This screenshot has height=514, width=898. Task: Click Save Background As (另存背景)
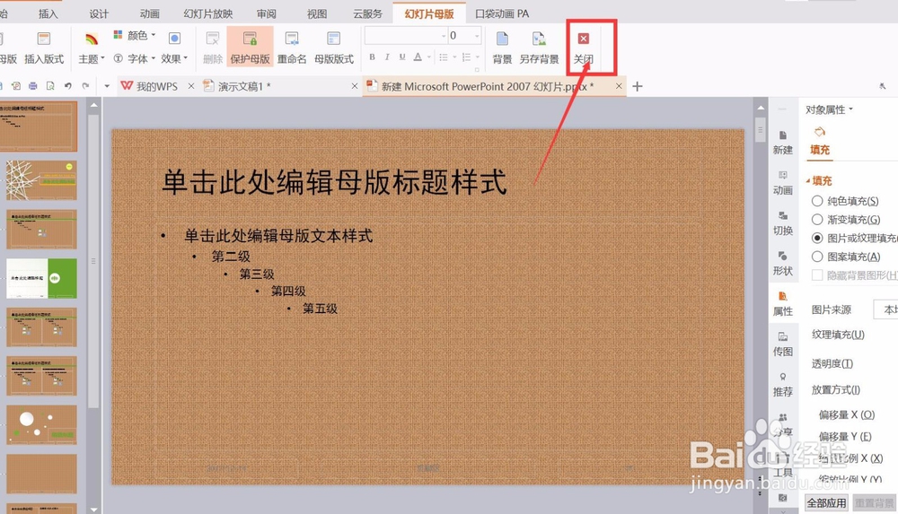539,47
